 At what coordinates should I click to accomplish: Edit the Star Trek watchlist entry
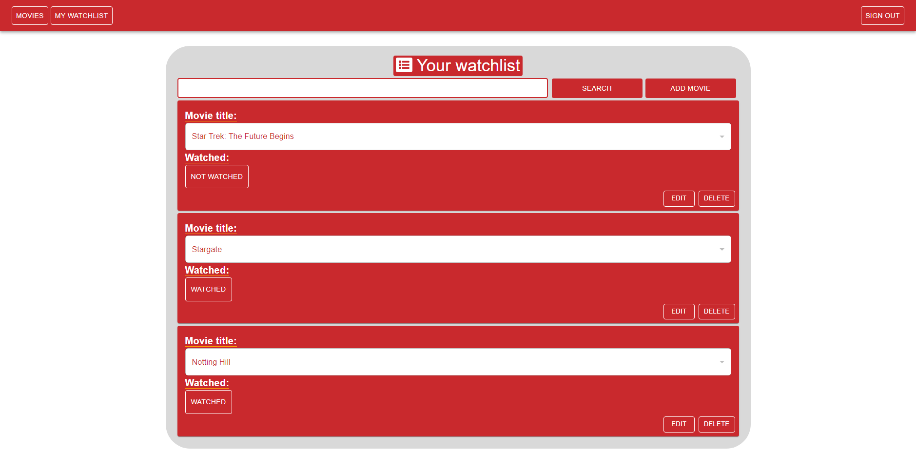679,198
